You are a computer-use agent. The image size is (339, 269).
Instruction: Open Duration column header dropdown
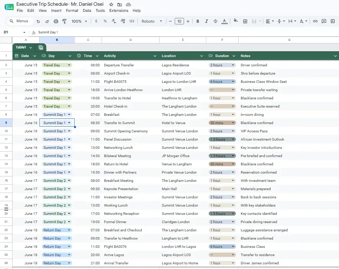click(234, 56)
